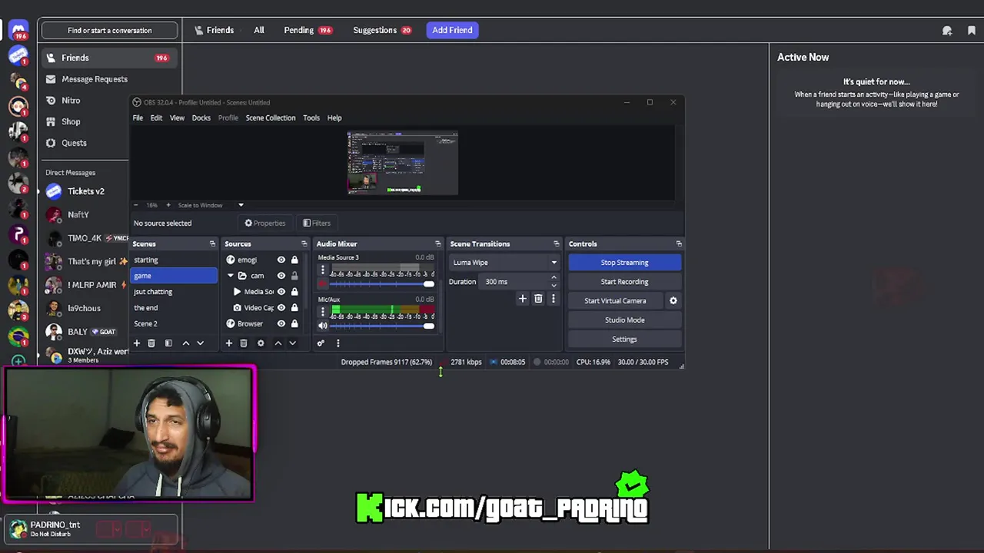Image resolution: width=984 pixels, height=553 pixels.
Task: Remove selected source with trash icon
Action: tap(244, 343)
